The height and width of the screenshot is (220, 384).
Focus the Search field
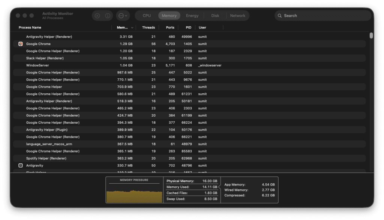323,16
